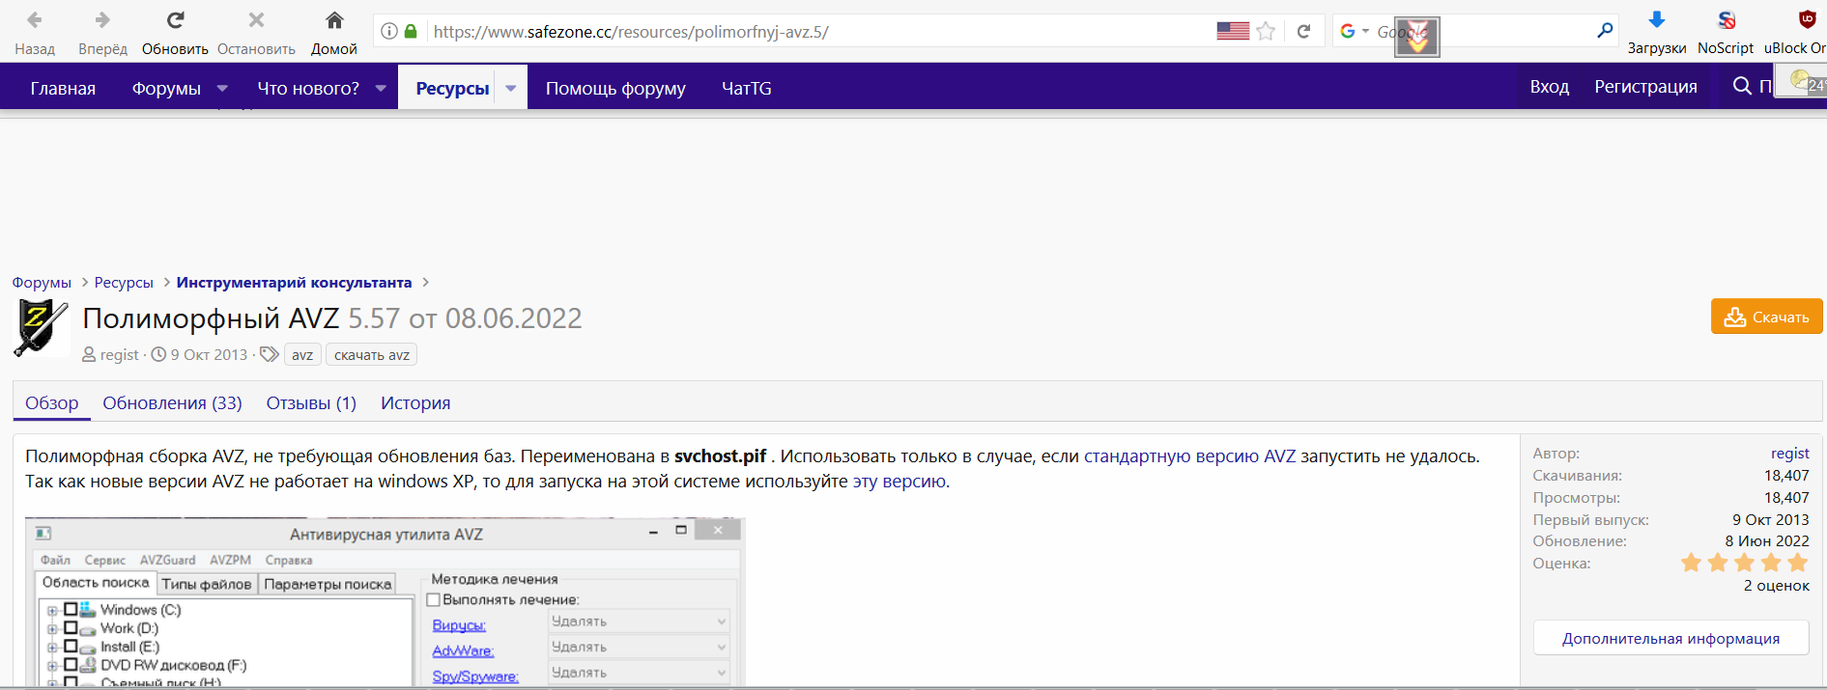This screenshot has height=690, width=1827.
Task: Click the Остановить stop icon
Action: coord(256,19)
